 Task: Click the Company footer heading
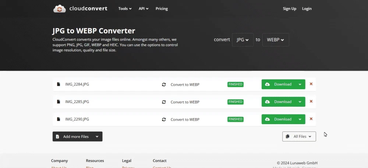point(59,161)
